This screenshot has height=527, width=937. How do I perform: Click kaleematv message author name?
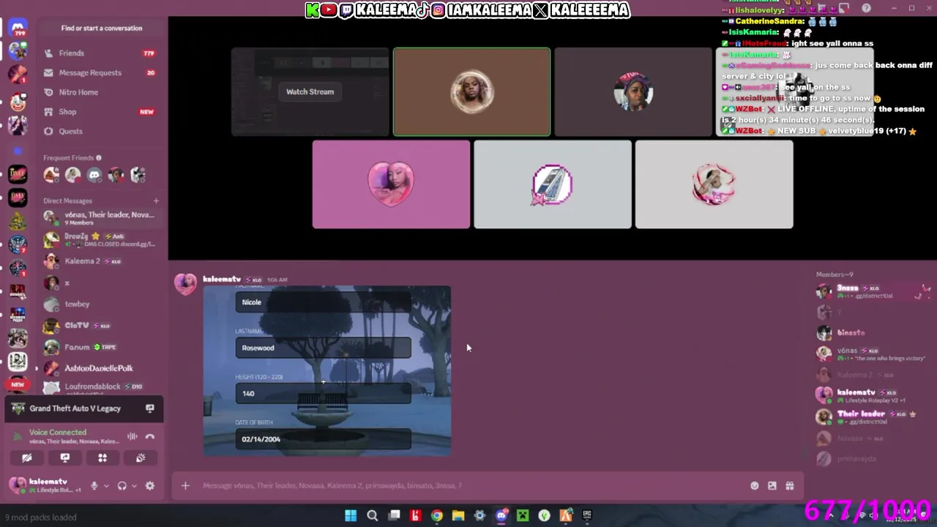(x=222, y=279)
